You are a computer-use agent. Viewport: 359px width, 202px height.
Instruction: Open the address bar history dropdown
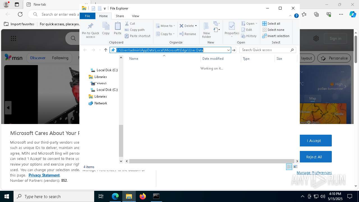click(x=228, y=50)
